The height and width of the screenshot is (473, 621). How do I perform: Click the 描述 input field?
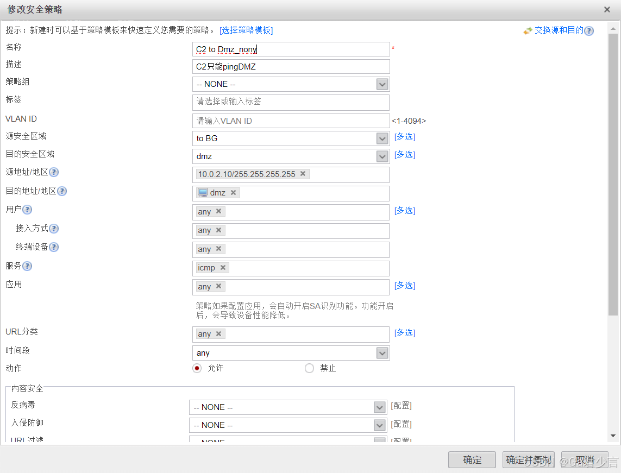click(x=291, y=67)
